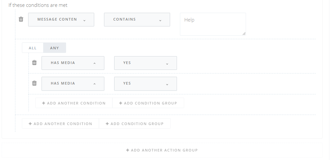Remove the second Has Media condition via trash icon
Screen dimensions: 333x160
(34, 83)
